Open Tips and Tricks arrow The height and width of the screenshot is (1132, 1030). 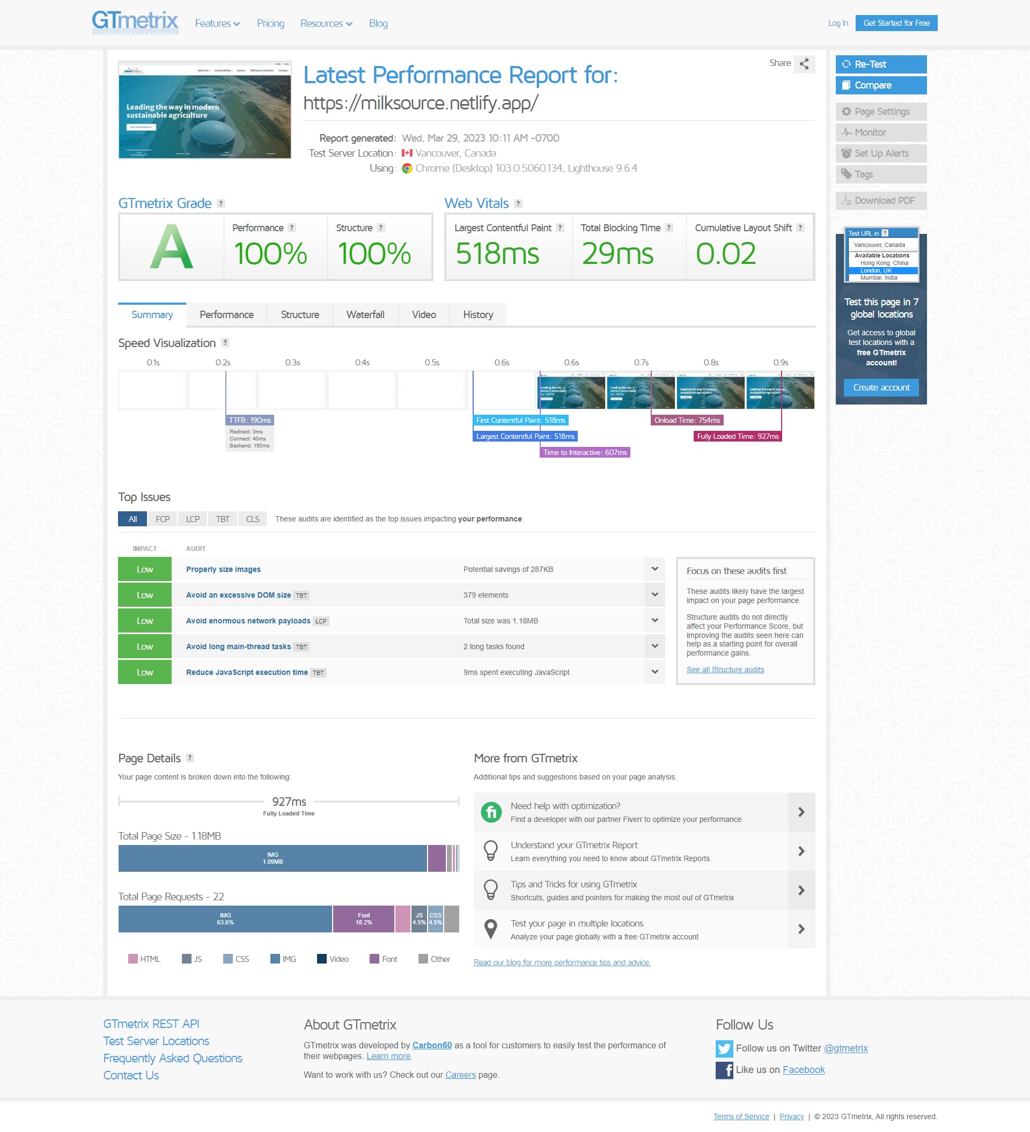[x=801, y=891]
